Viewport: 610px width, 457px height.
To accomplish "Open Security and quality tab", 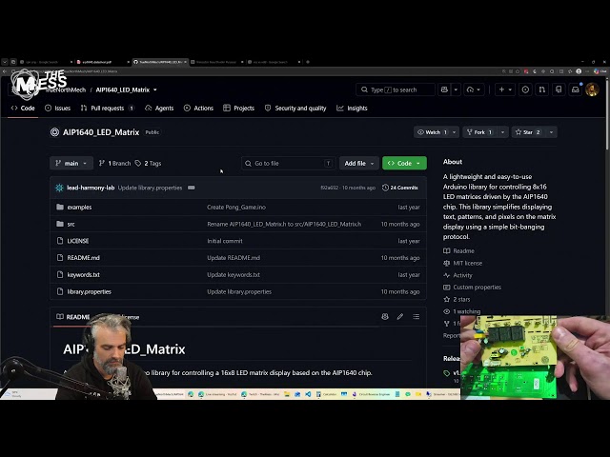I will (295, 108).
